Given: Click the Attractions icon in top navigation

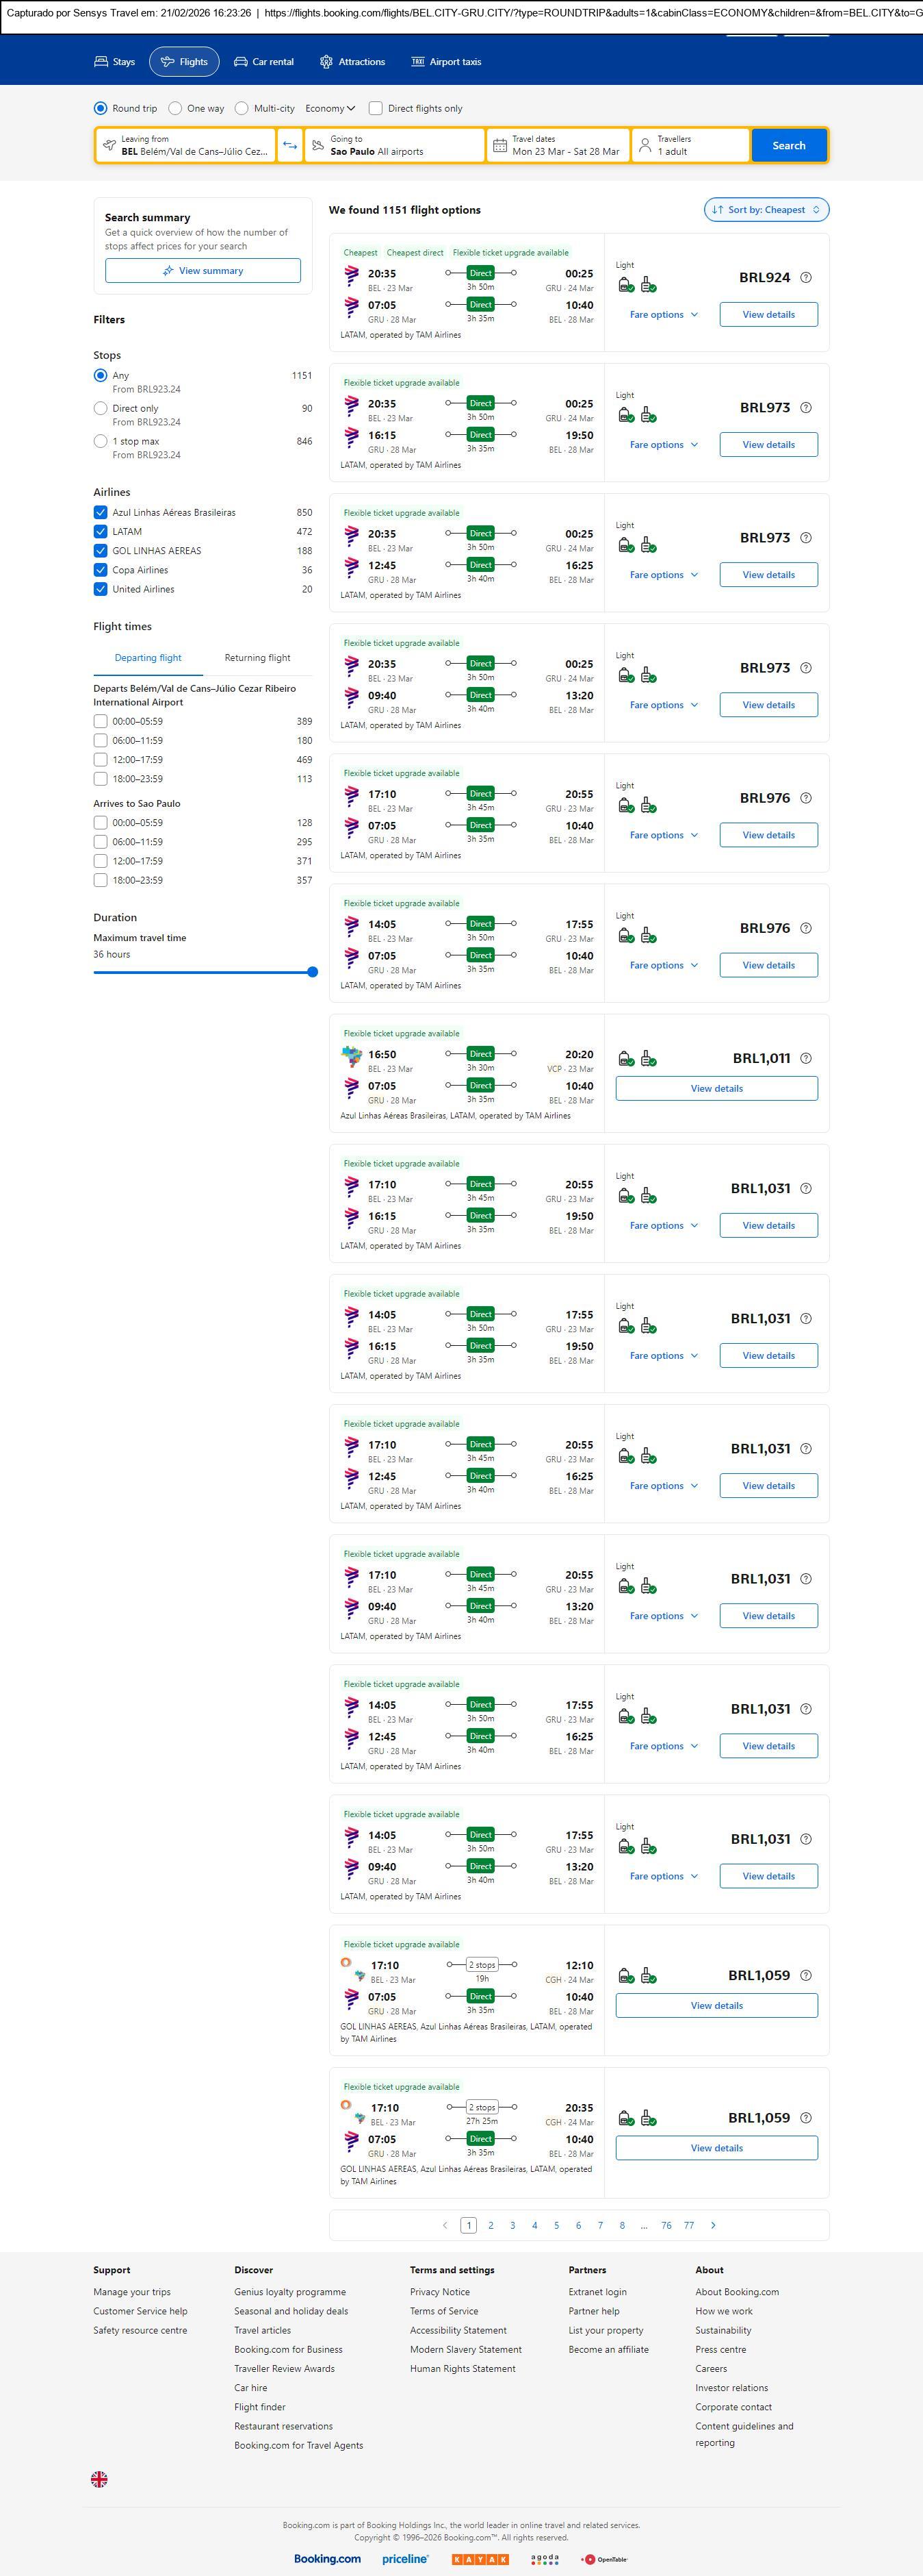Looking at the screenshot, I should (x=326, y=62).
